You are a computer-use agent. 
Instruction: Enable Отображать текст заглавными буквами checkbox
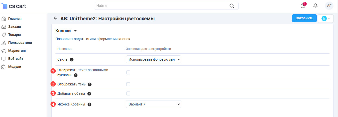128,72
